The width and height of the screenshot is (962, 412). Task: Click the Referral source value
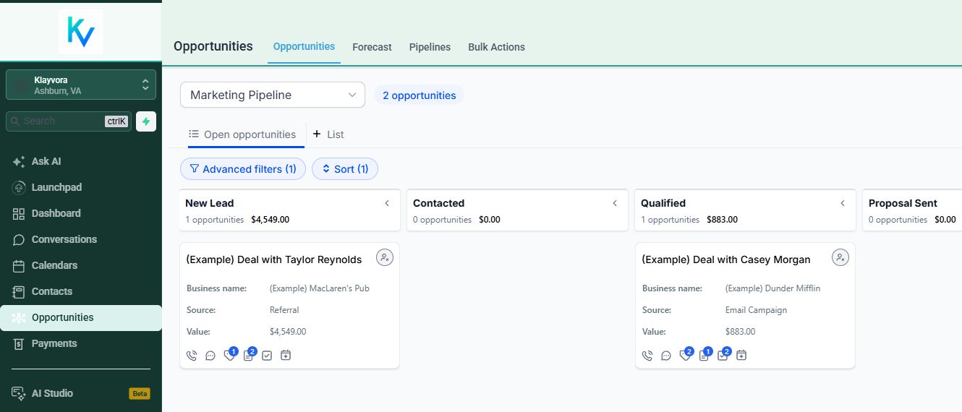(x=284, y=310)
